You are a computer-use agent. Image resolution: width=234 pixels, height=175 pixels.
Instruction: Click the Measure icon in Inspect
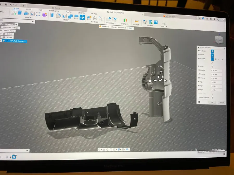tap(136, 21)
